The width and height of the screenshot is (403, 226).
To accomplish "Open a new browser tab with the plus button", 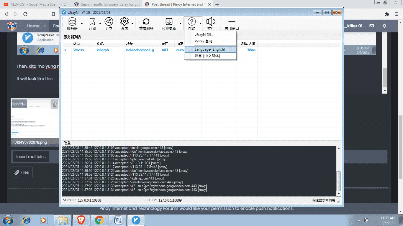I will (x=217, y=4).
